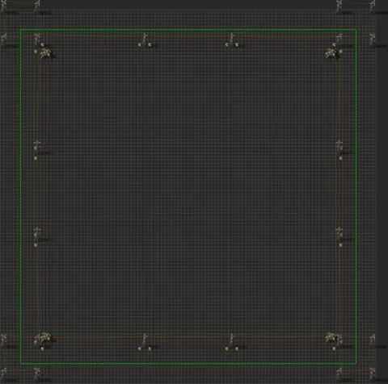Click lamp directly above top-left radar machine
The height and width of the screenshot is (384, 388).
(x=43, y=45)
